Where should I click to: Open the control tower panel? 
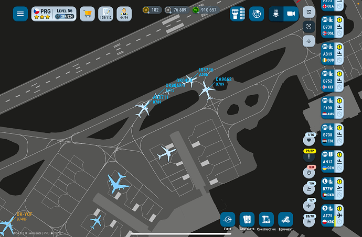[x=237, y=14]
